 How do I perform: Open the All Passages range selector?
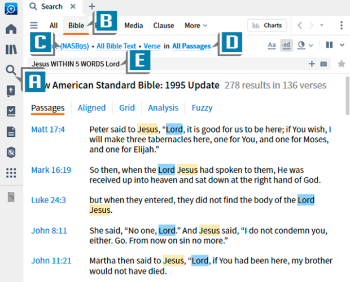[x=191, y=46]
